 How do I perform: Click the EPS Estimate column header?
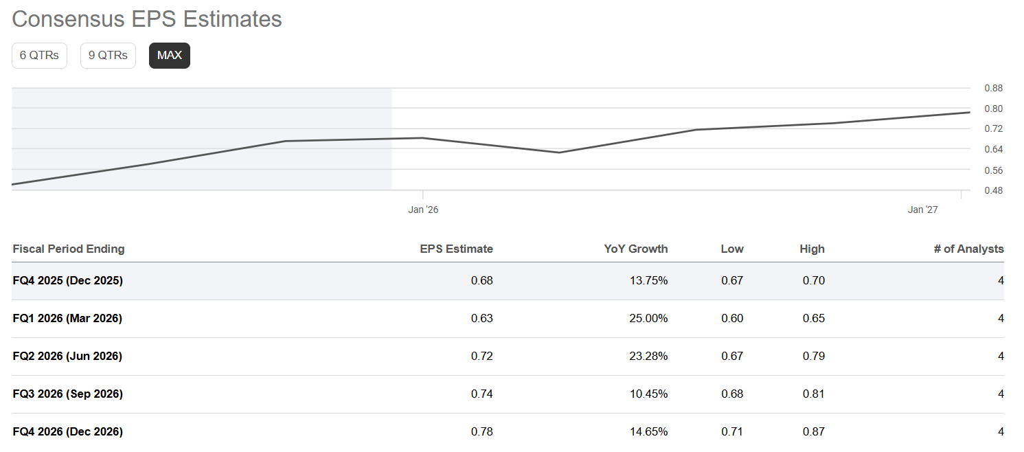tap(456, 249)
